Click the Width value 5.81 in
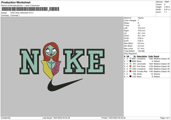Viewport: 171px width, 120px height. 167,10
